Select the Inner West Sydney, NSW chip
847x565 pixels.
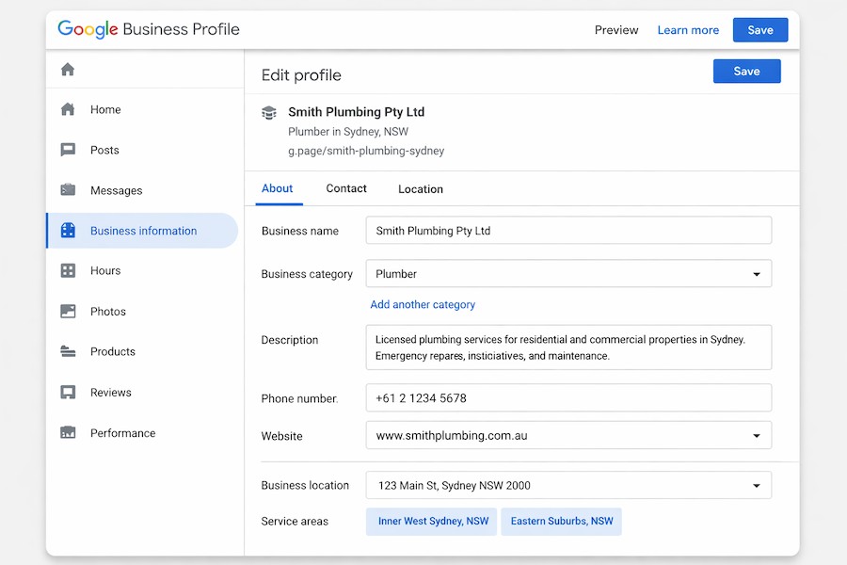(x=432, y=521)
